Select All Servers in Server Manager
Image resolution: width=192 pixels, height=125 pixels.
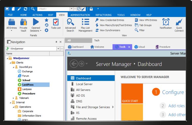coord(83,90)
